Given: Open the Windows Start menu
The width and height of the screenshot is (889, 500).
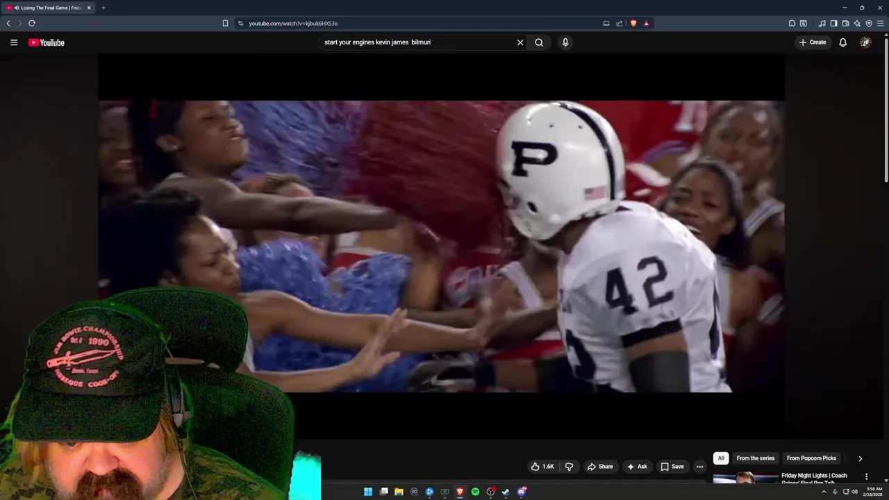Looking at the screenshot, I should (368, 492).
